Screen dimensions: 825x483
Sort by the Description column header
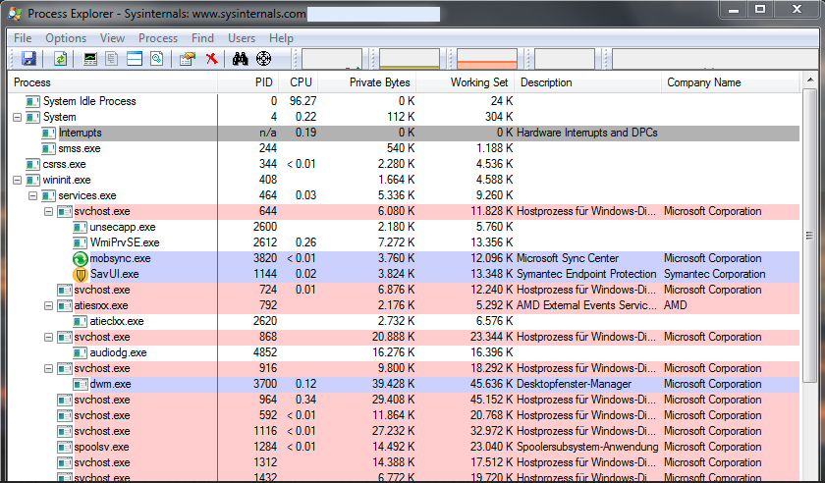[588, 82]
